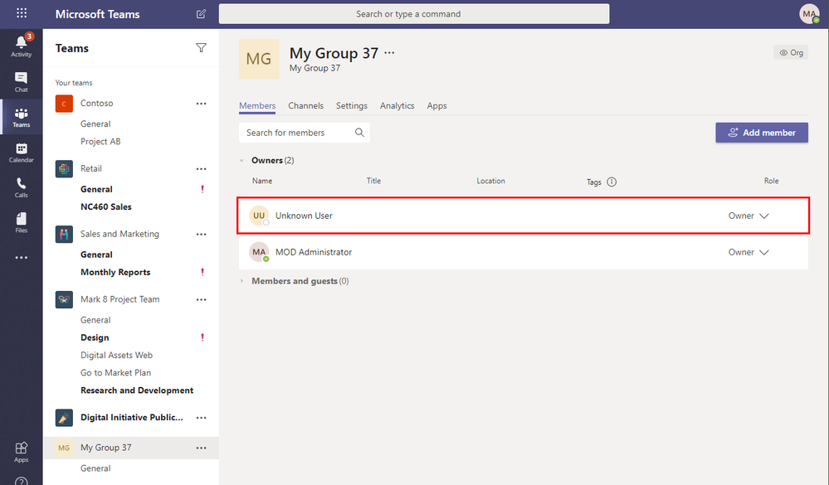
Task: Open more options for My Group 37 in list
Action: tap(201, 448)
